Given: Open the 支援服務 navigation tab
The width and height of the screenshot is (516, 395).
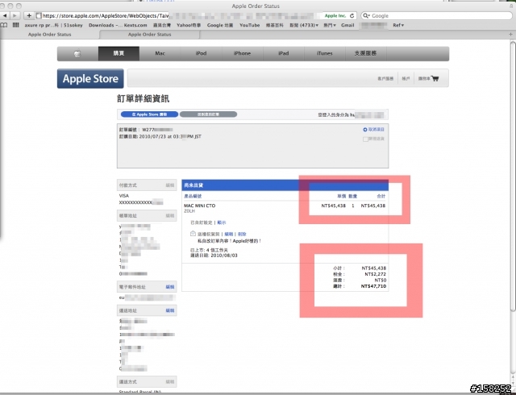Looking at the screenshot, I should [365, 53].
